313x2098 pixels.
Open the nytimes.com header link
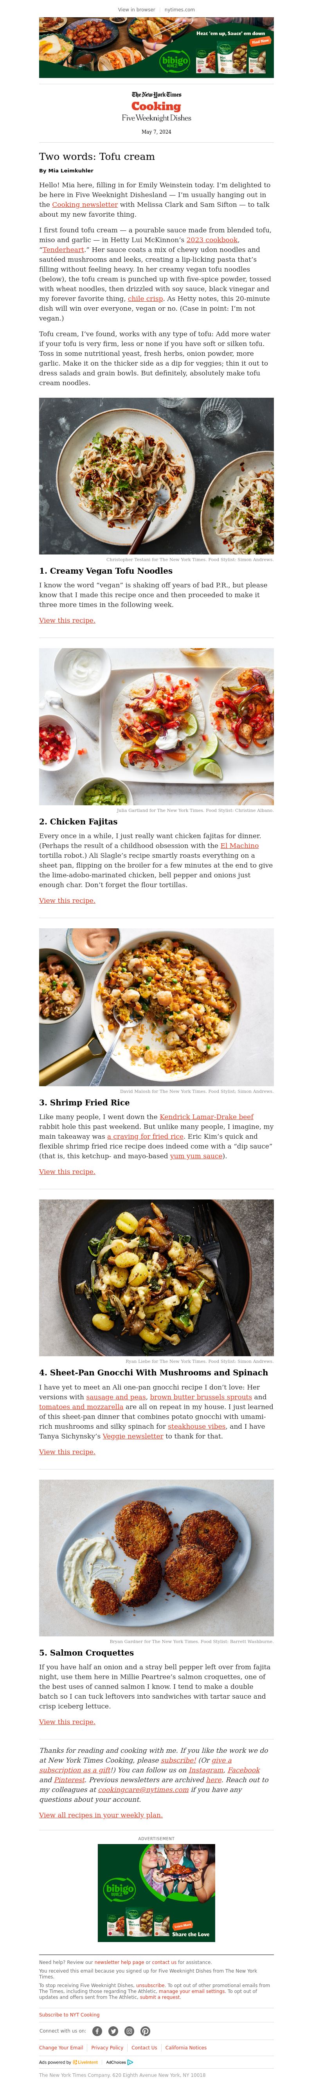(x=180, y=10)
